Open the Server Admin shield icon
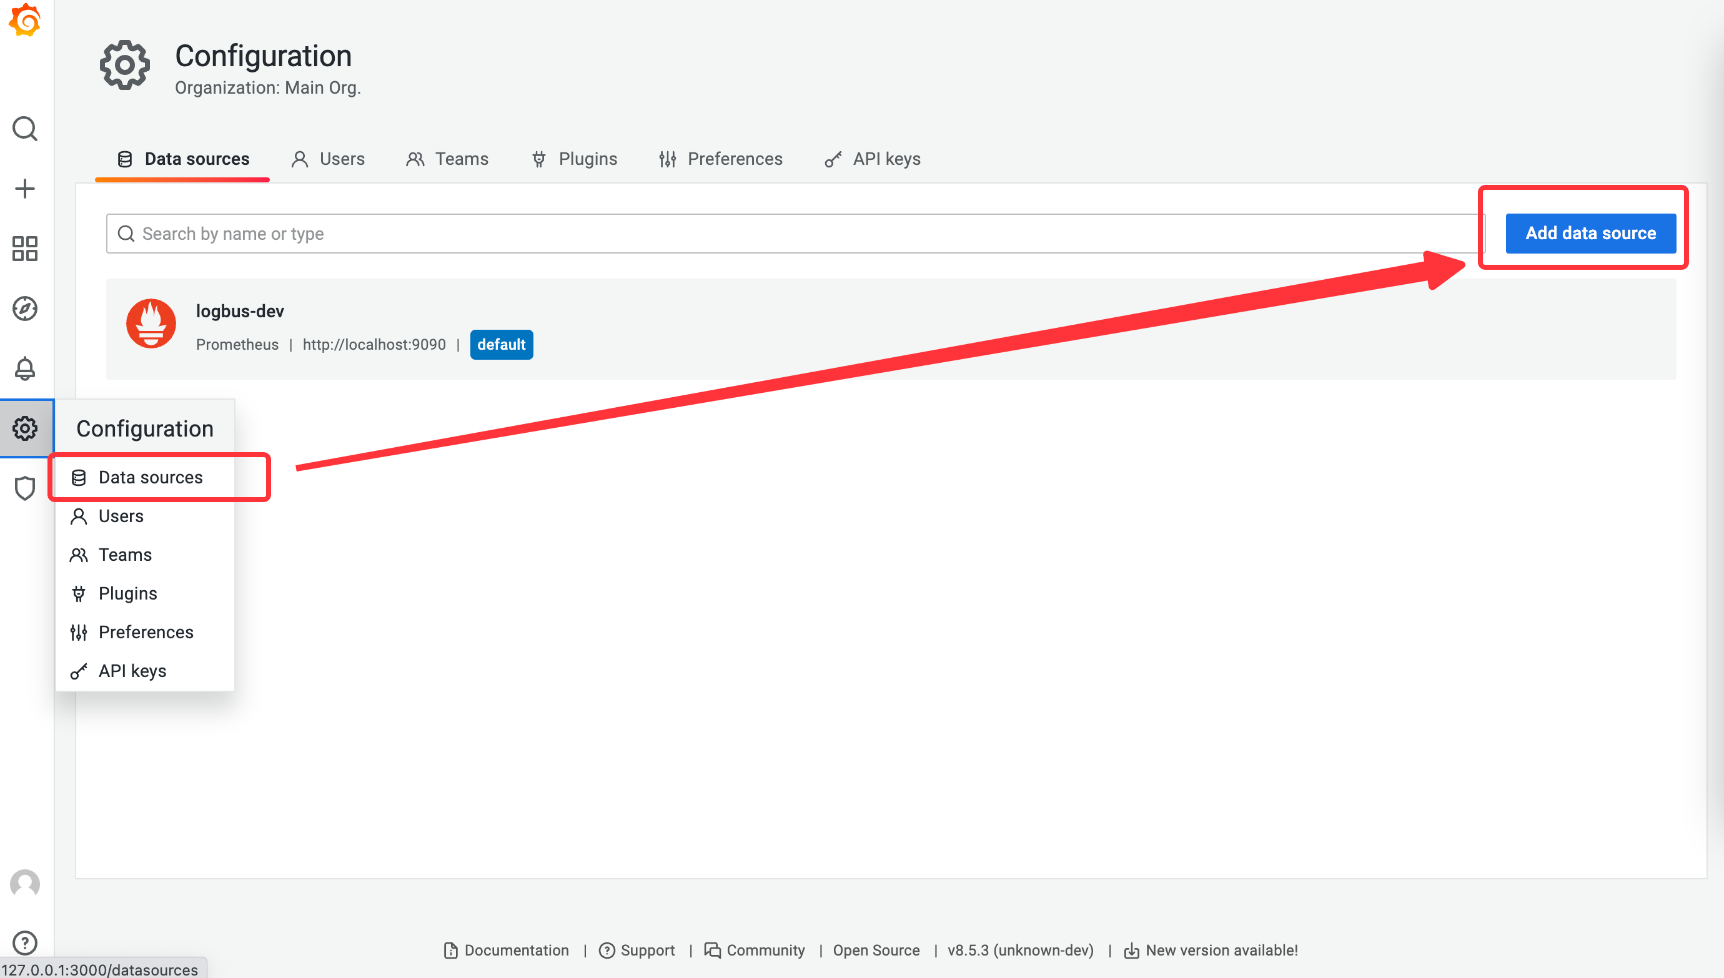 [x=25, y=488]
